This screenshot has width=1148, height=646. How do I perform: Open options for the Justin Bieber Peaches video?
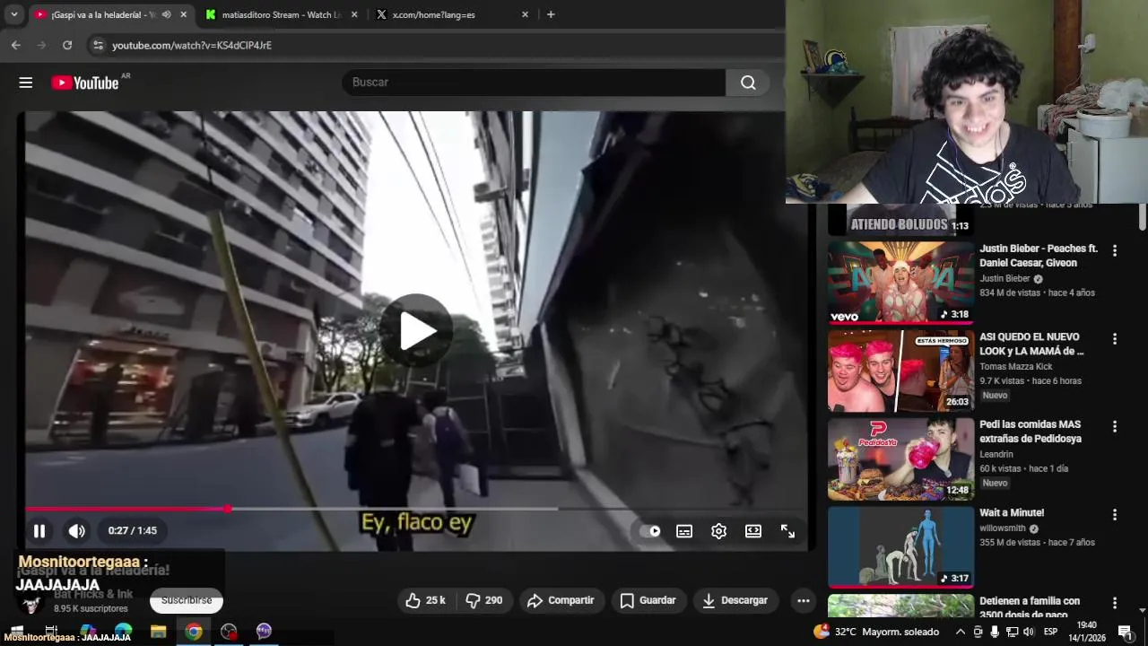(x=1115, y=251)
